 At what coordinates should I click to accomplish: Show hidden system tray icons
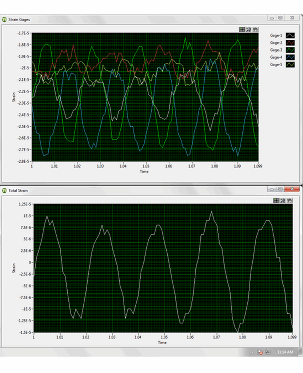pos(252,352)
